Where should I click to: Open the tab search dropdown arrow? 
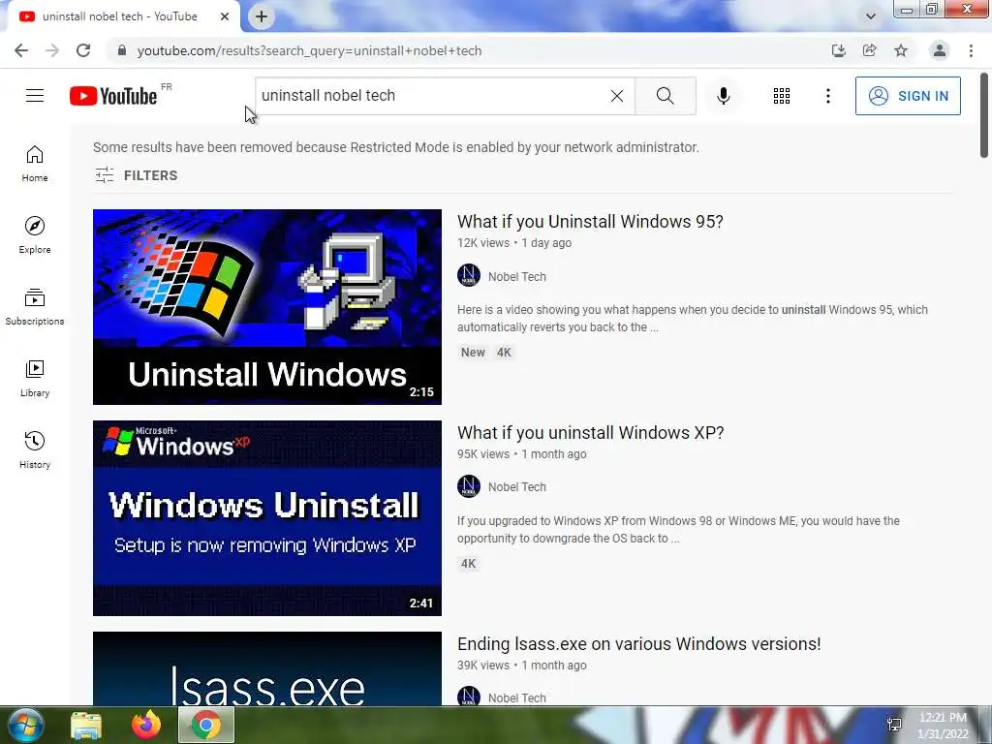(871, 16)
